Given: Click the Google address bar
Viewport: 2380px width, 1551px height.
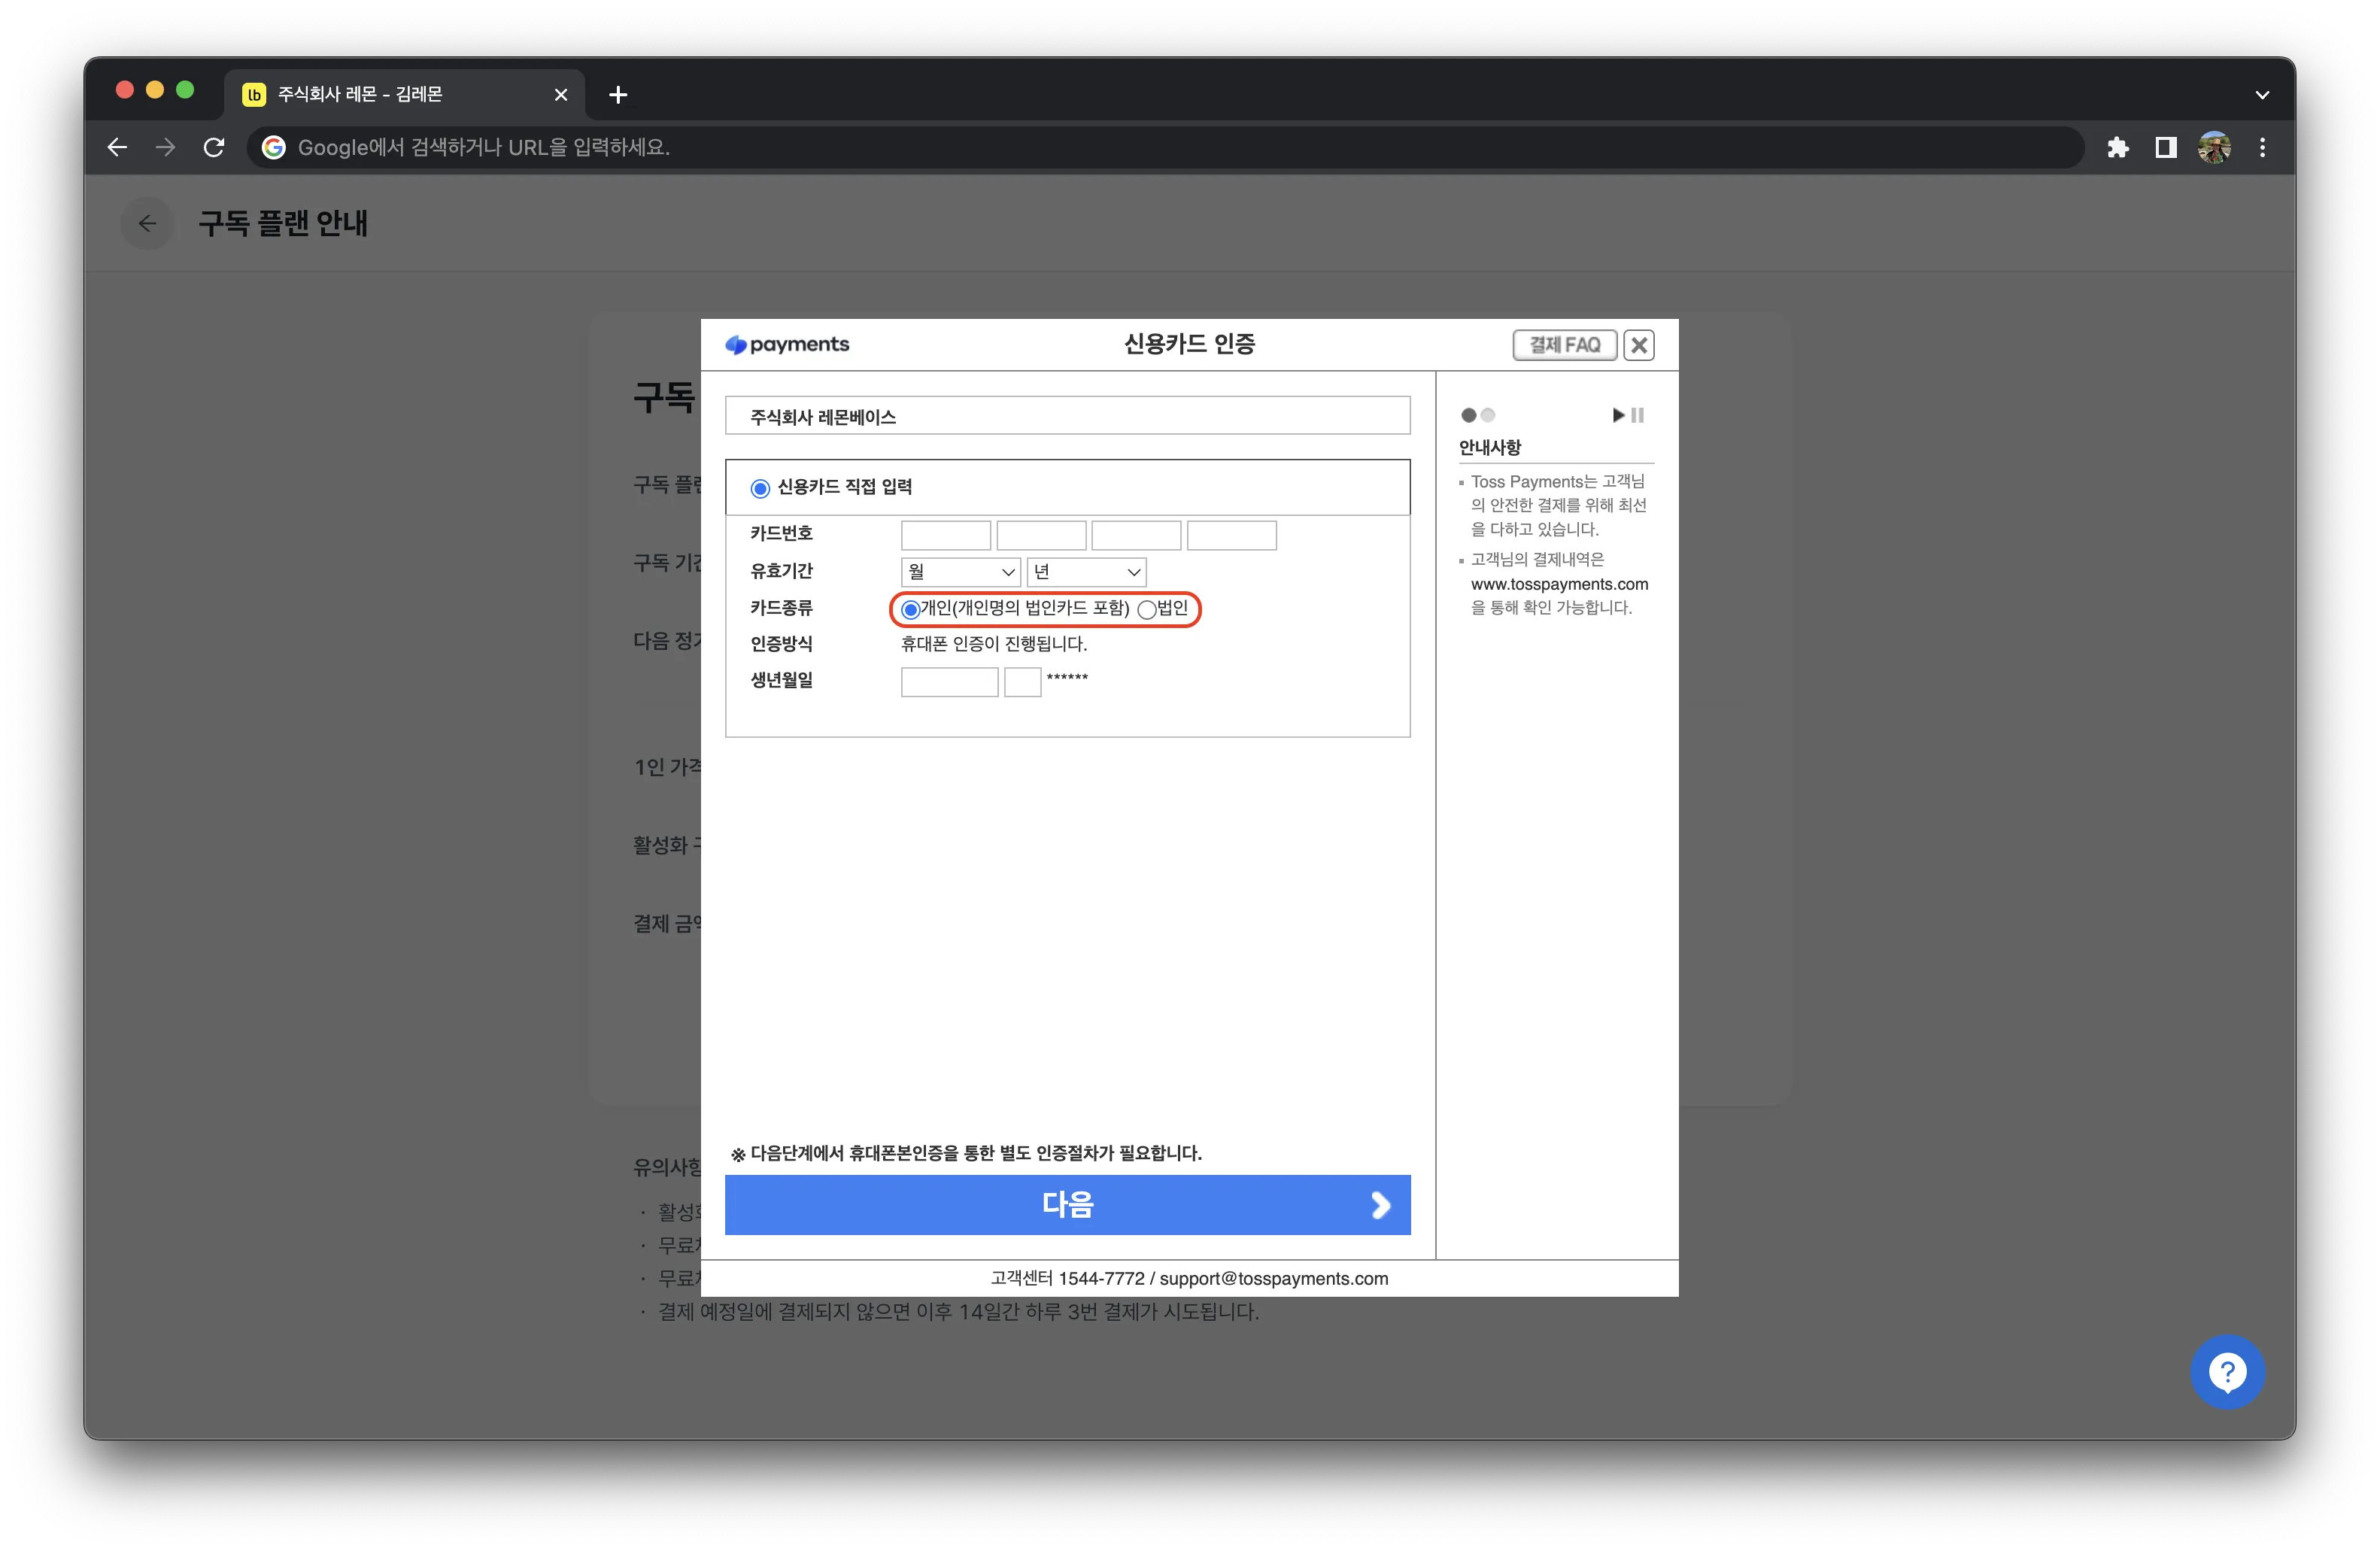Looking at the screenshot, I should [x=1165, y=148].
